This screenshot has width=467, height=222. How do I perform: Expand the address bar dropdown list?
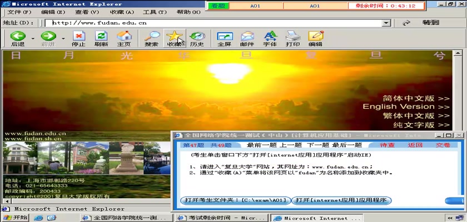click(386, 23)
